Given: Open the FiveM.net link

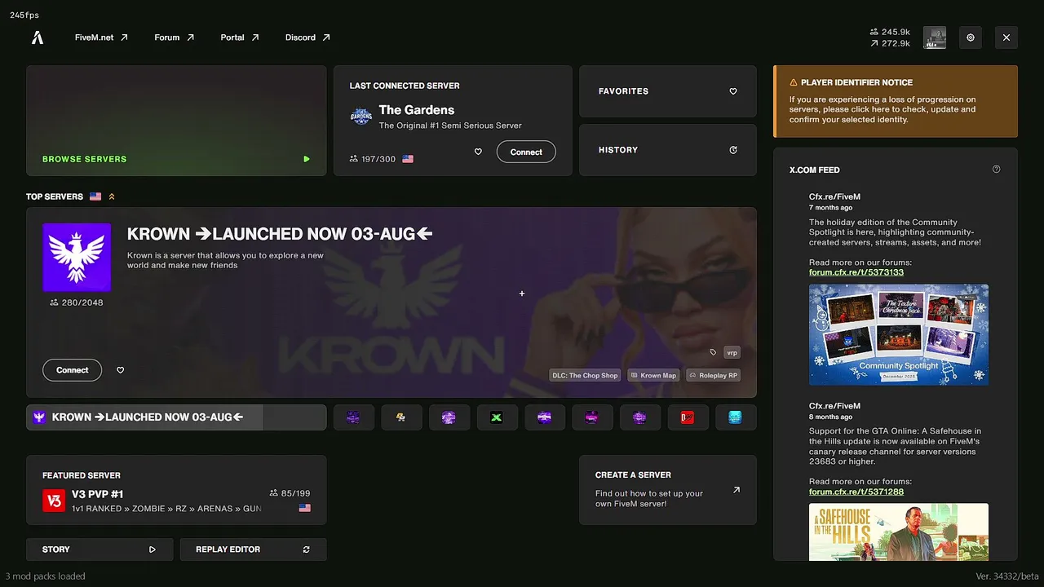Looking at the screenshot, I should tap(101, 38).
